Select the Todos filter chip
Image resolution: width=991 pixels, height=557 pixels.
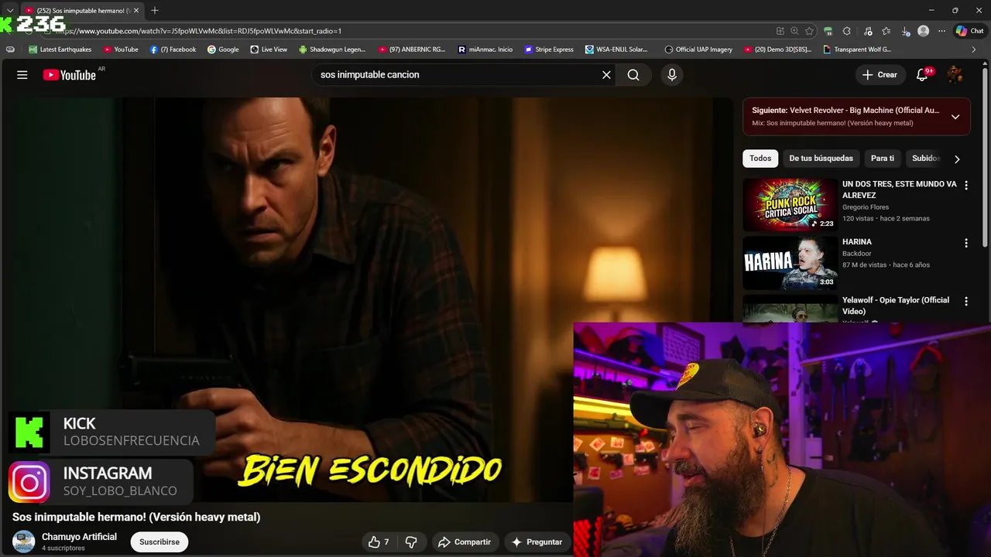pyautogui.click(x=760, y=159)
